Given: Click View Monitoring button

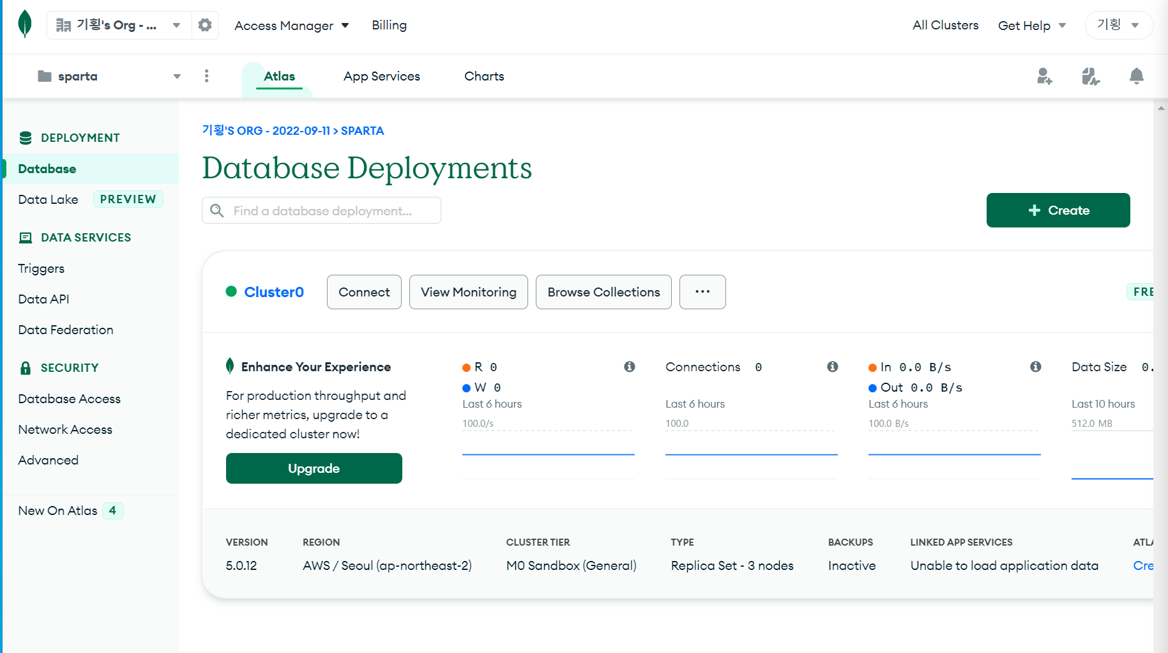Looking at the screenshot, I should [469, 292].
